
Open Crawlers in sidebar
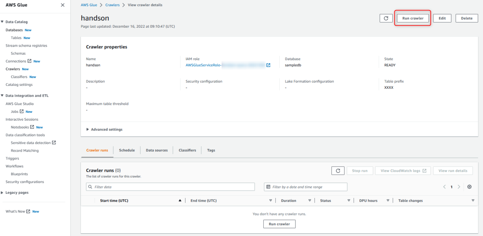(x=13, y=69)
